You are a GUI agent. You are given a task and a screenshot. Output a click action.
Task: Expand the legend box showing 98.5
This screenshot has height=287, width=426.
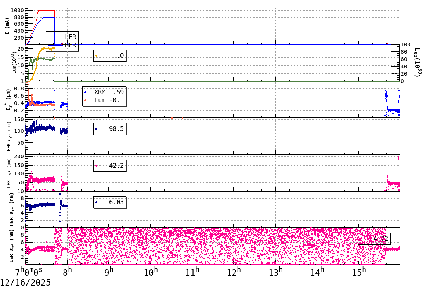[110, 129]
